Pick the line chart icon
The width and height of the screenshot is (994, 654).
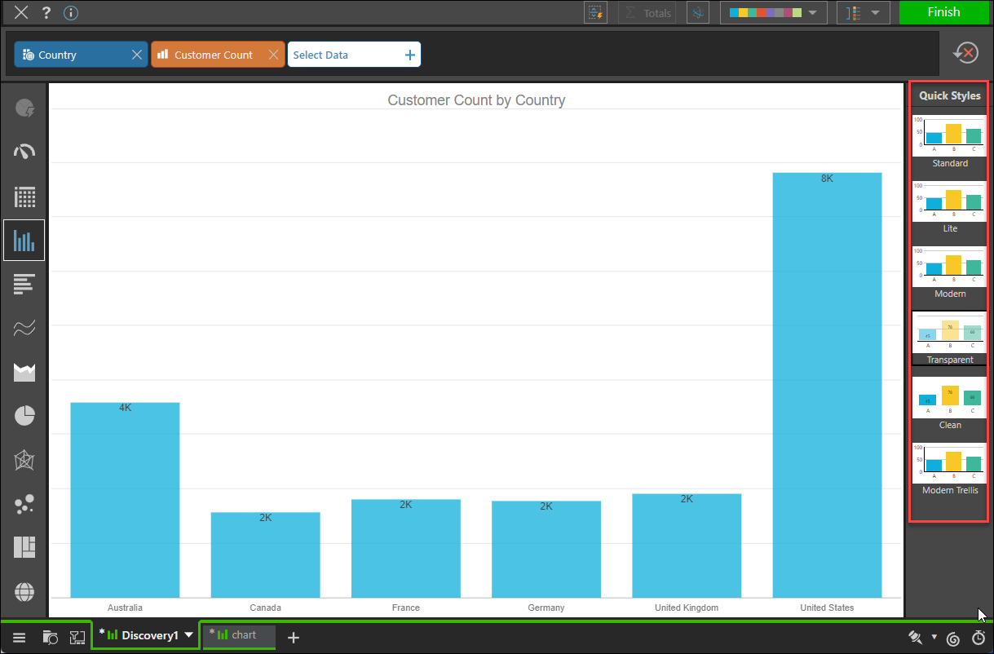pyautogui.click(x=24, y=328)
